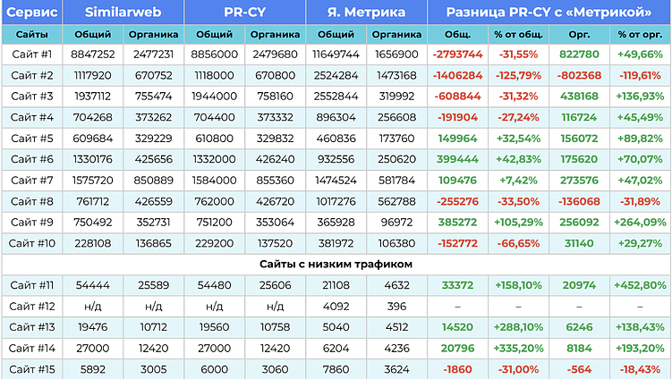Click the percentage -27,24%
Screen dimensions: 672x379
519,117
